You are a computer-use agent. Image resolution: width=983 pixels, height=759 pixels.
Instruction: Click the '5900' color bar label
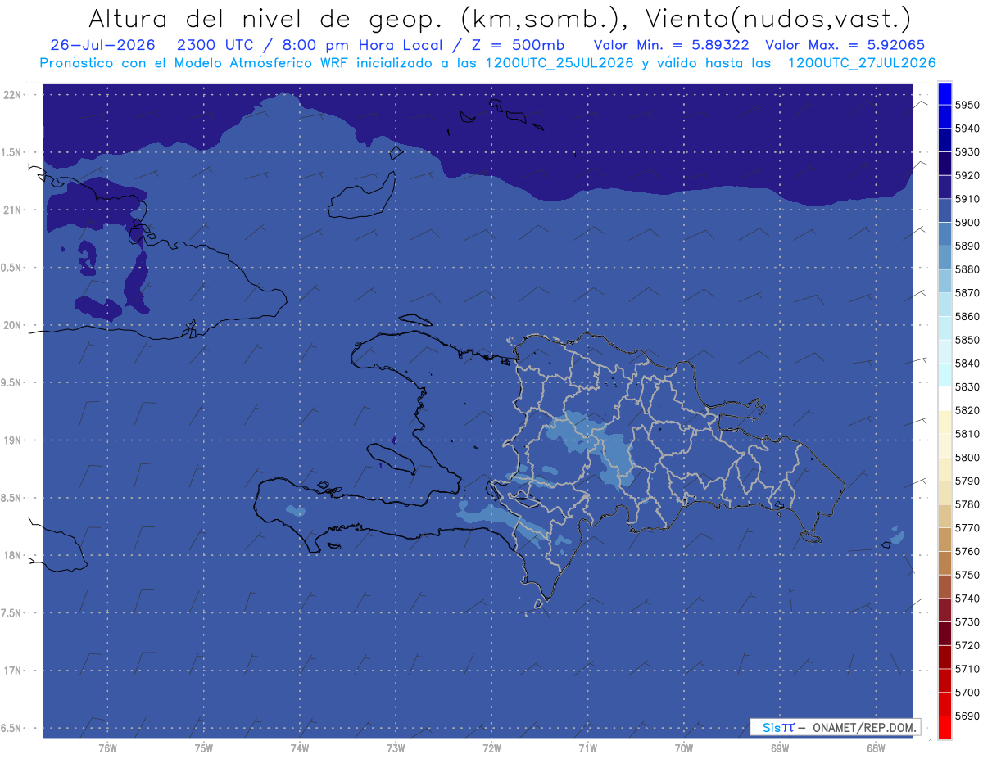967,222
